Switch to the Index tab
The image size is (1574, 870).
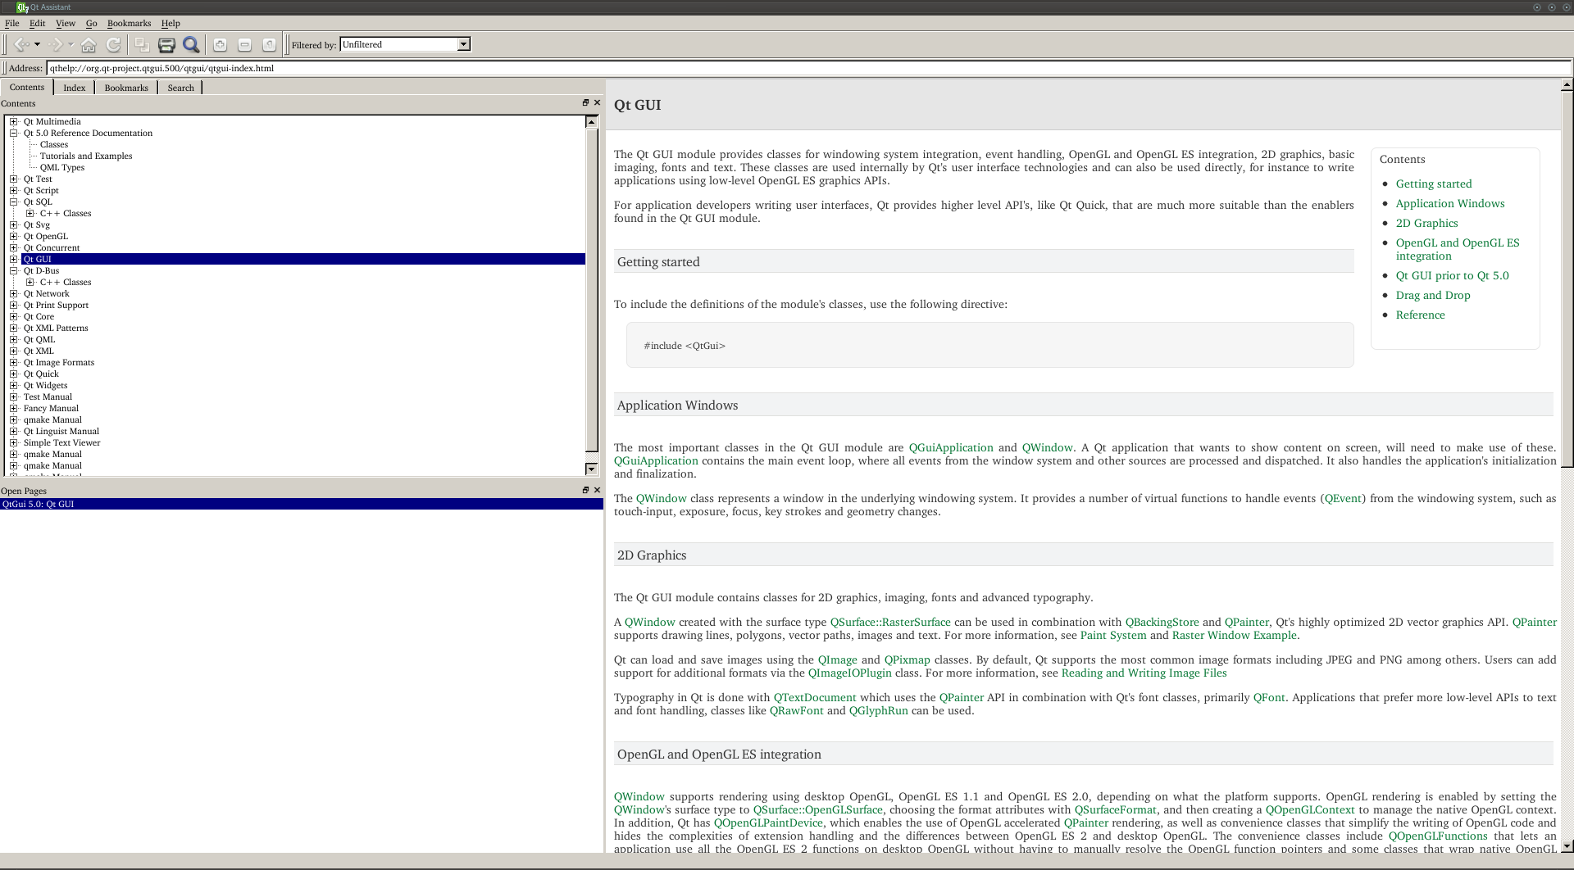[x=74, y=88]
